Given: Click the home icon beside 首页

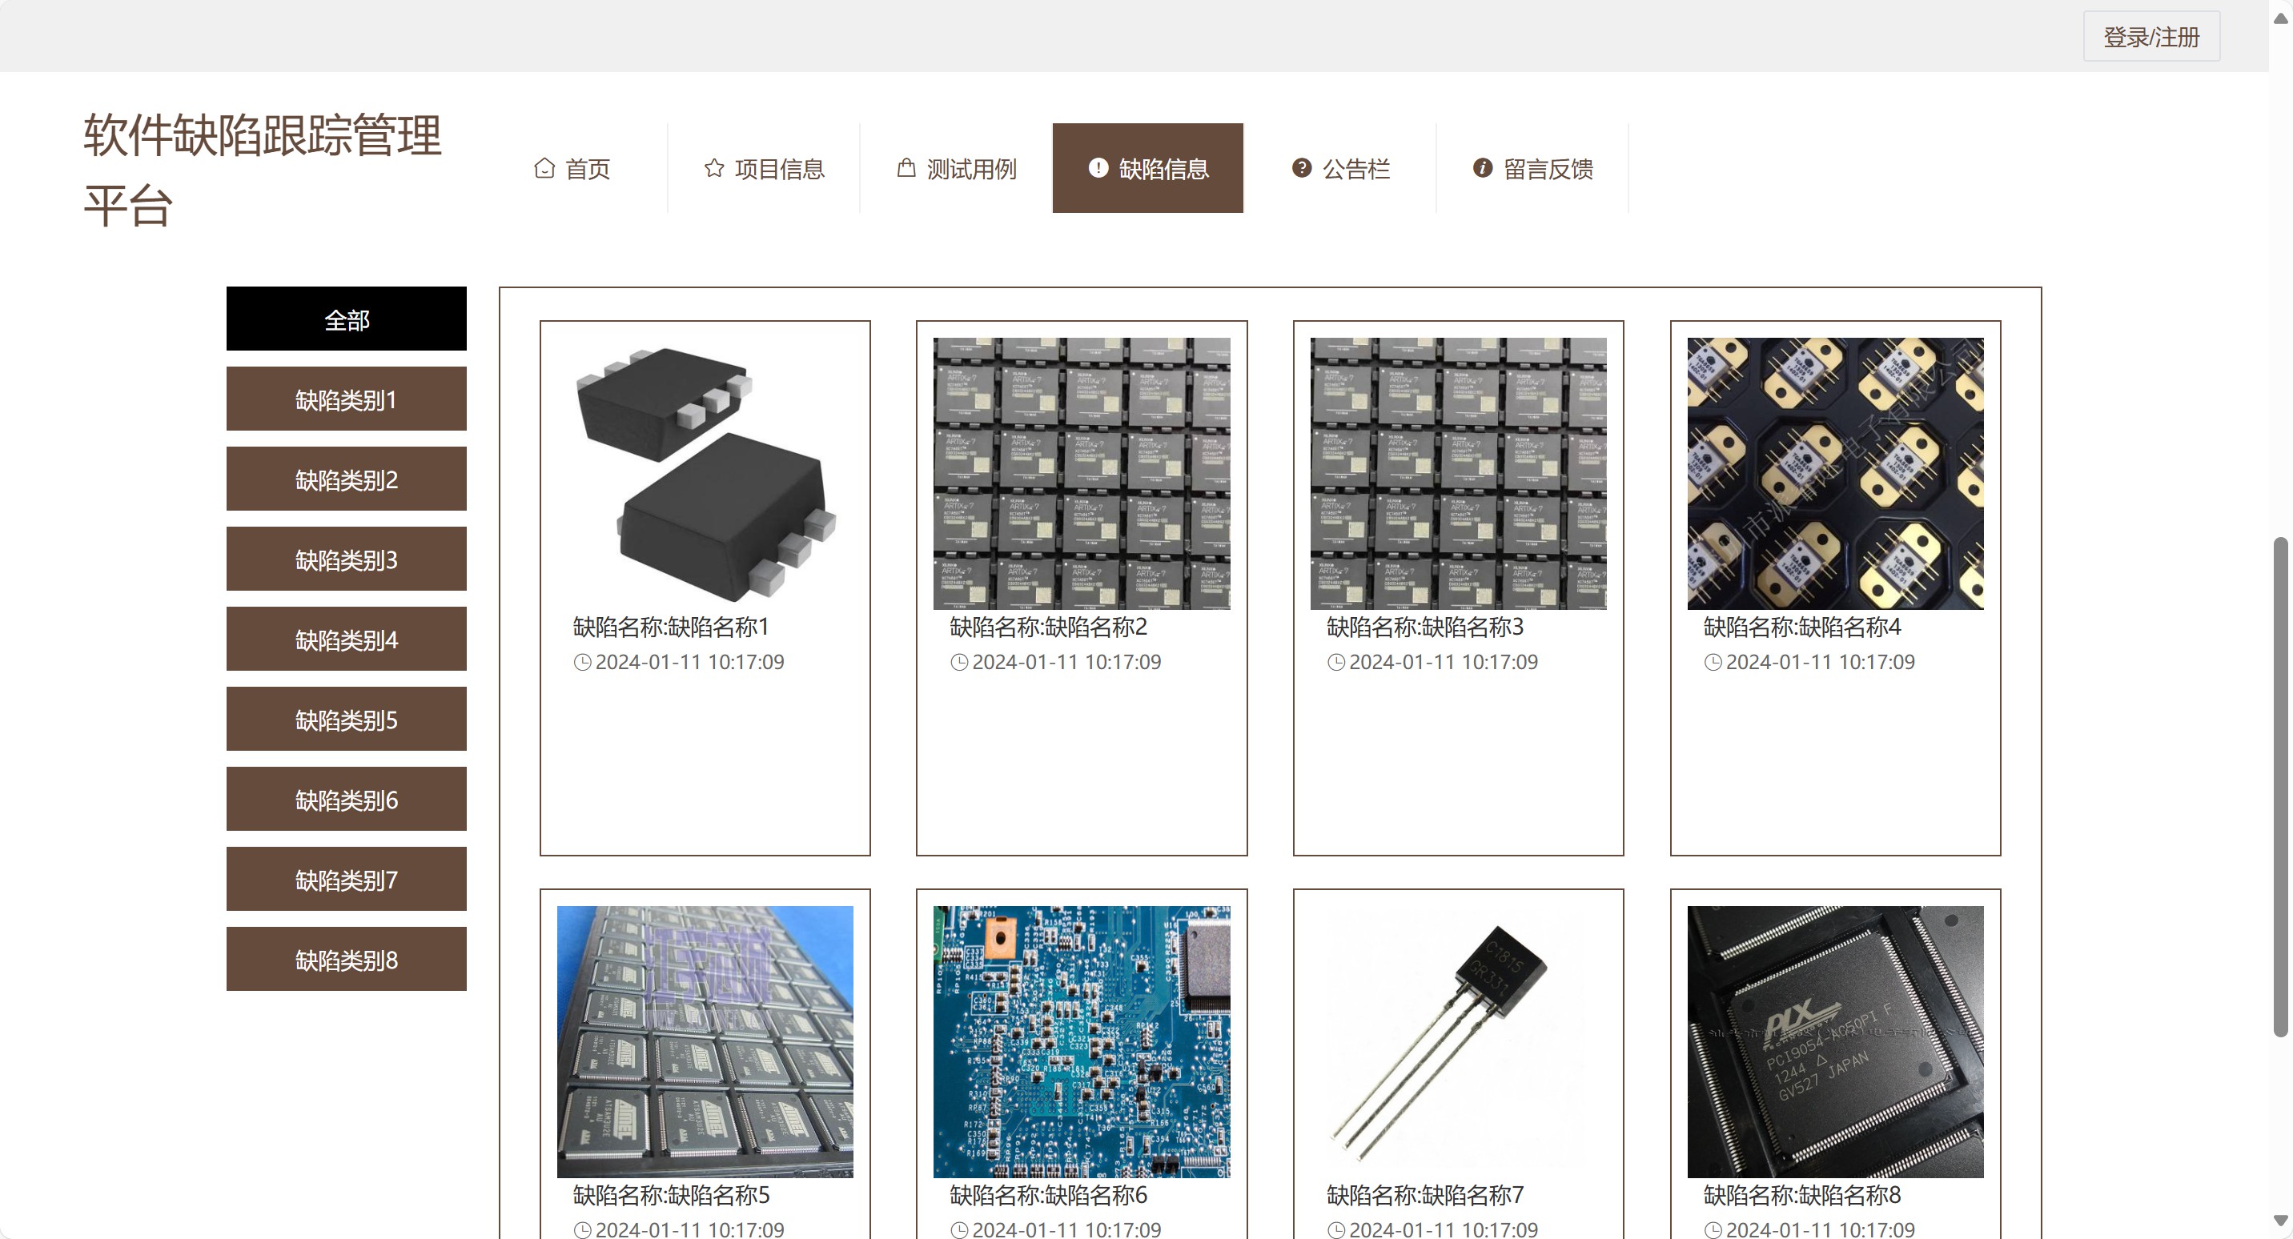Looking at the screenshot, I should coord(544,168).
